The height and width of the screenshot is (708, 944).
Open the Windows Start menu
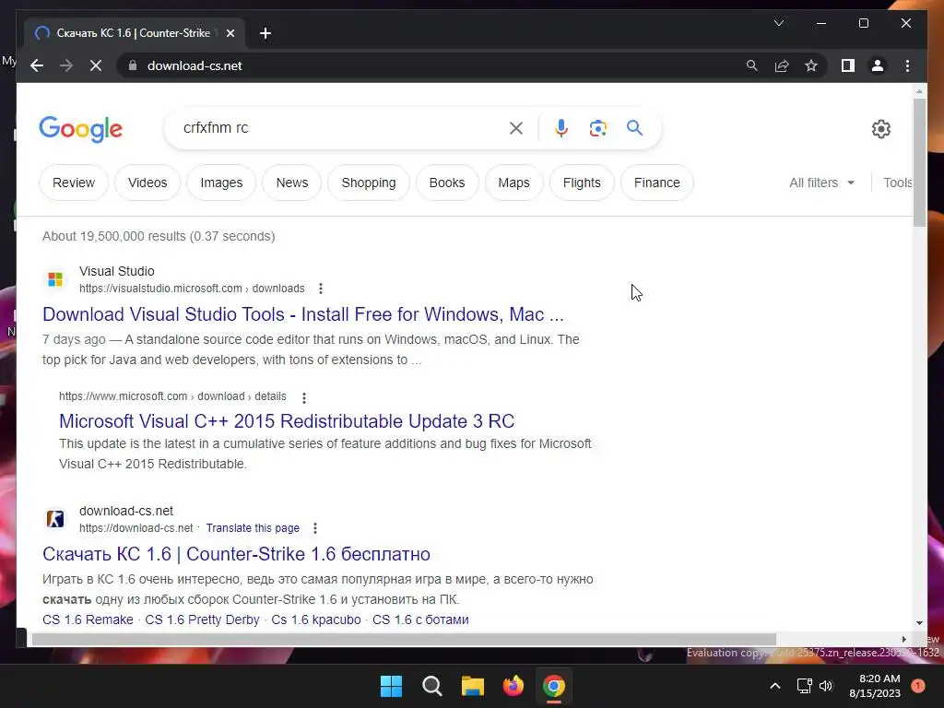coord(391,686)
